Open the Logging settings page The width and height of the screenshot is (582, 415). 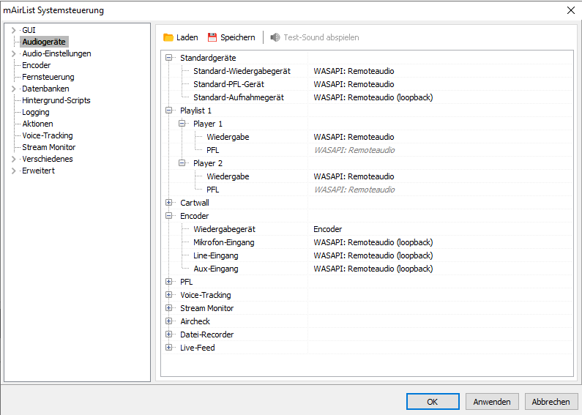(36, 112)
